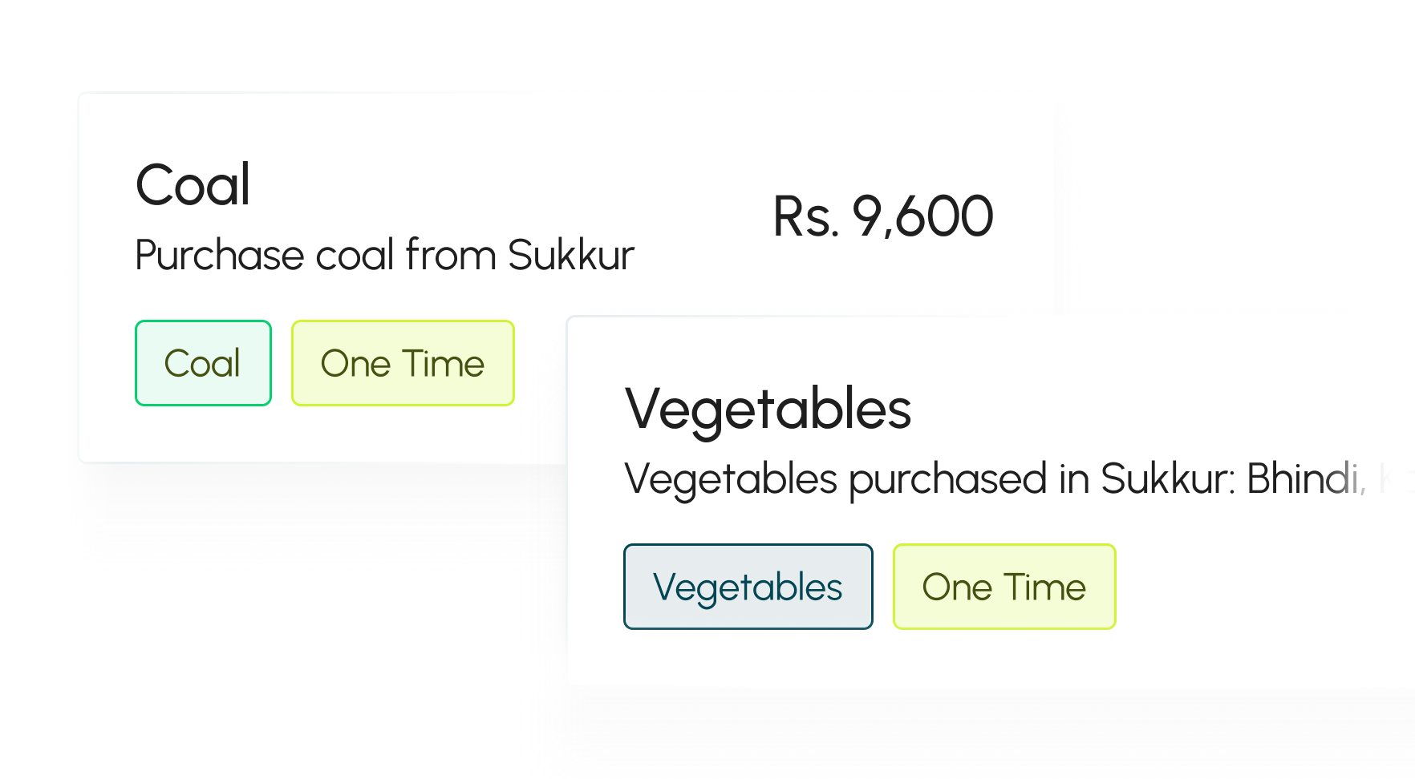Open the Purchase coal from Sukkur description
The height and width of the screenshot is (779, 1415).
point(384,255)
